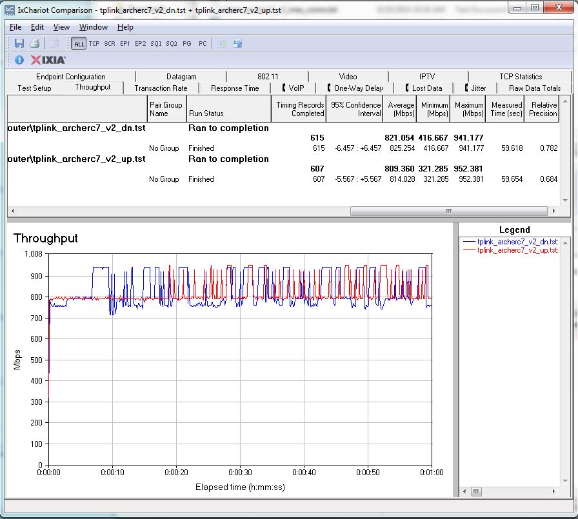
Task: Click legend scroll right arrow
Action: (553, 491)
